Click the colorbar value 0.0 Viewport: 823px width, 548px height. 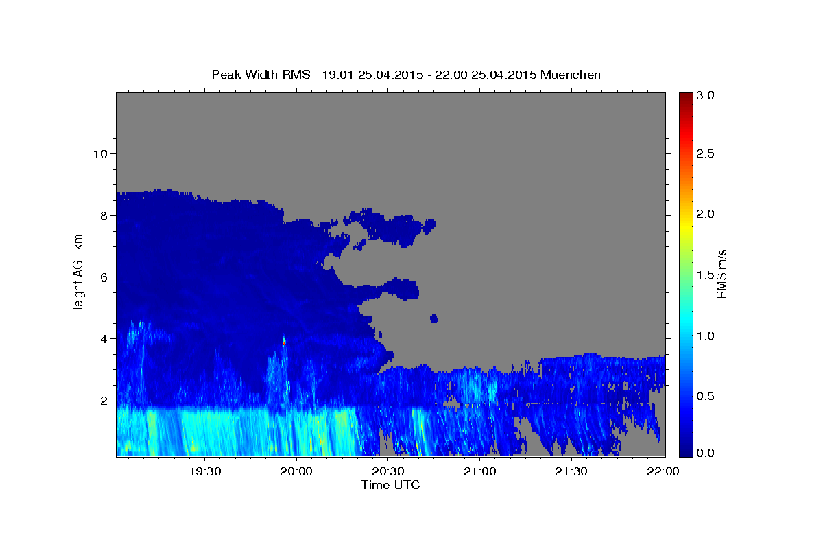[706, 453]
